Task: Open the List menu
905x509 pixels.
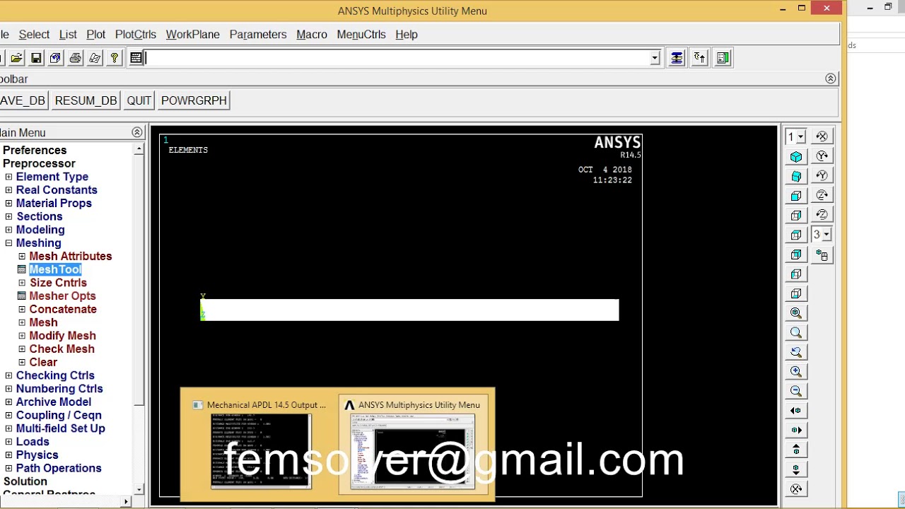Action: [68, 35]
